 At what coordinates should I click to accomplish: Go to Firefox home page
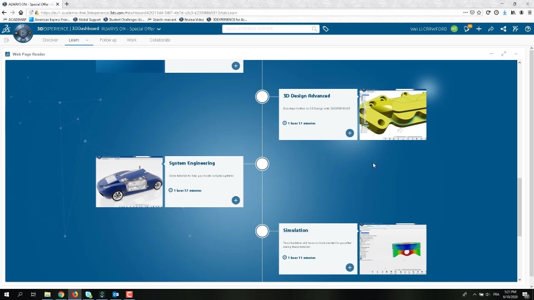[x=21, y=13]
